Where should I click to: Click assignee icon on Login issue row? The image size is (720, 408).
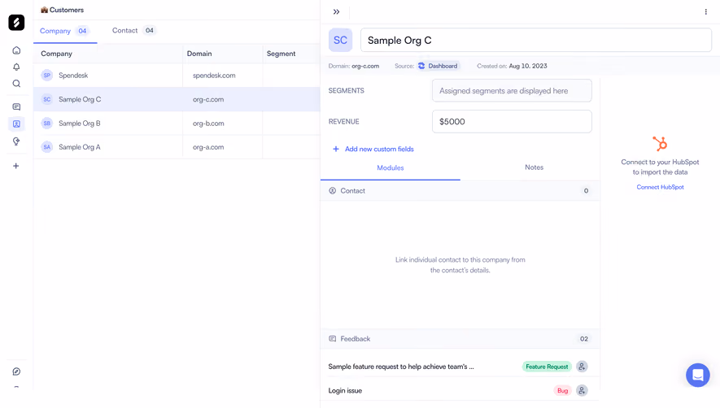coord(582,391)
